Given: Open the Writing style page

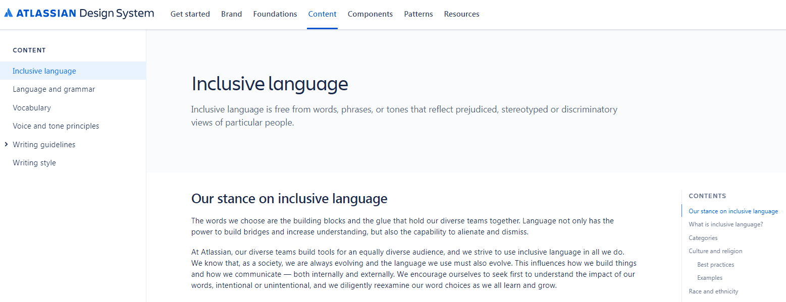Looking at the screenshot, I should pyautogui.click(x=34, y=162).
